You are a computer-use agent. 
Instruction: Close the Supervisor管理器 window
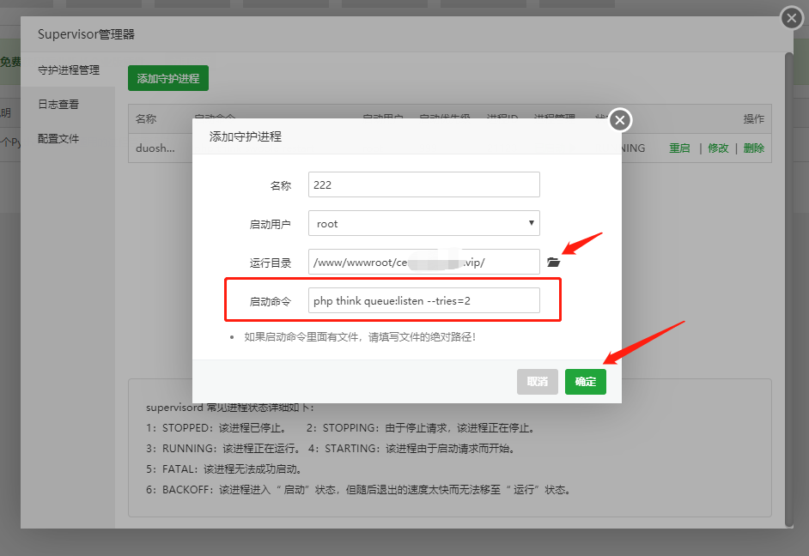click(x=792, y=19)
